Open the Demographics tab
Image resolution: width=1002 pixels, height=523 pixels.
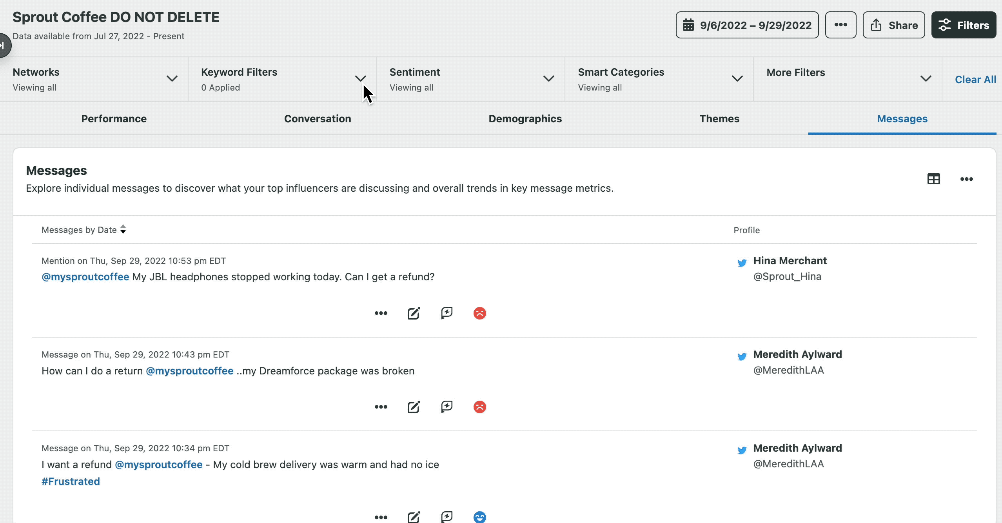[x=525, y=119]
